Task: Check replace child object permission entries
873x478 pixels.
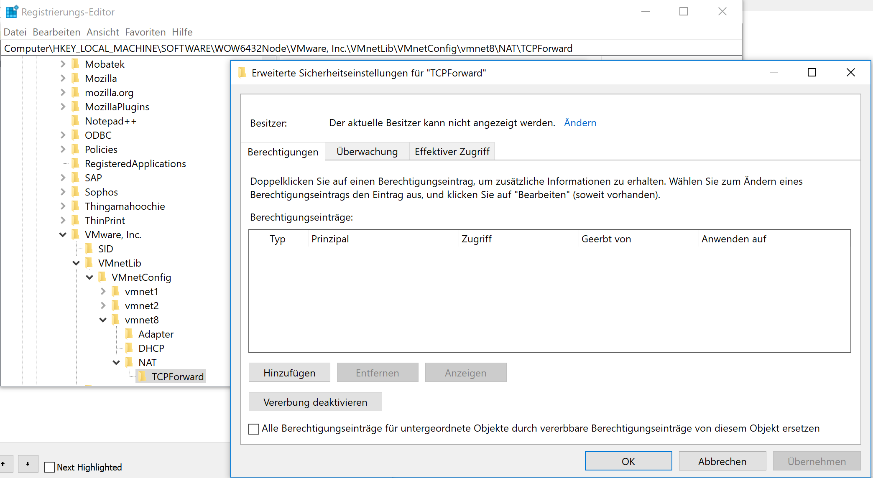Action: [254, 429]
